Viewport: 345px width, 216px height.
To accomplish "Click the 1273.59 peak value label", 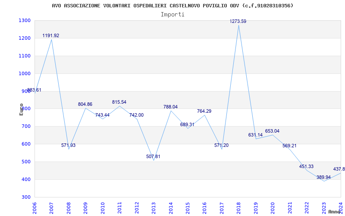I will pyautogui.click(x=238, y=21).
